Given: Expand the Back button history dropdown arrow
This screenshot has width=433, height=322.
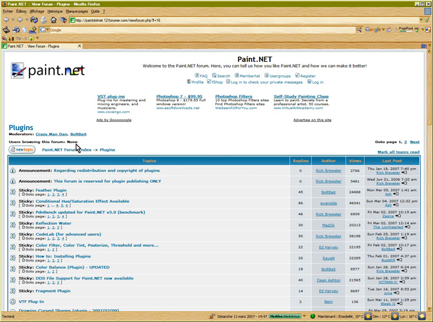Looking at the screenshot, I should click(x=14, y=20).
